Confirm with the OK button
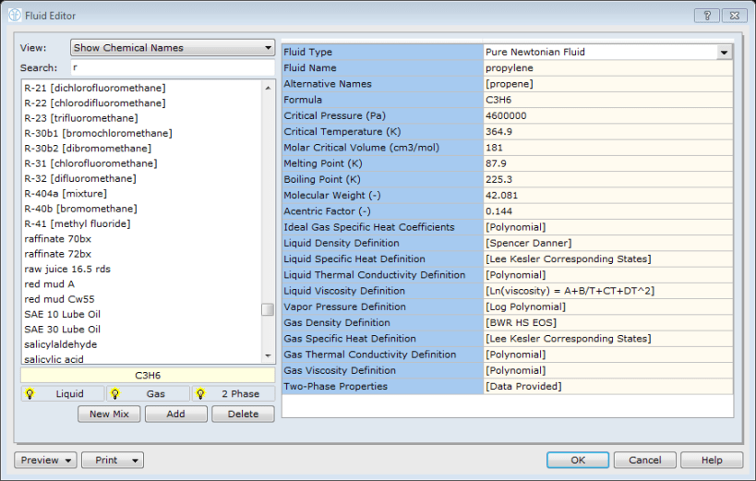Screen dimensions: 756x481 (x=578, y=461)
